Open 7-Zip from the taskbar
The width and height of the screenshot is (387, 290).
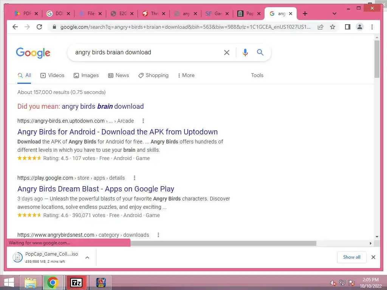[x=76, y=282]
